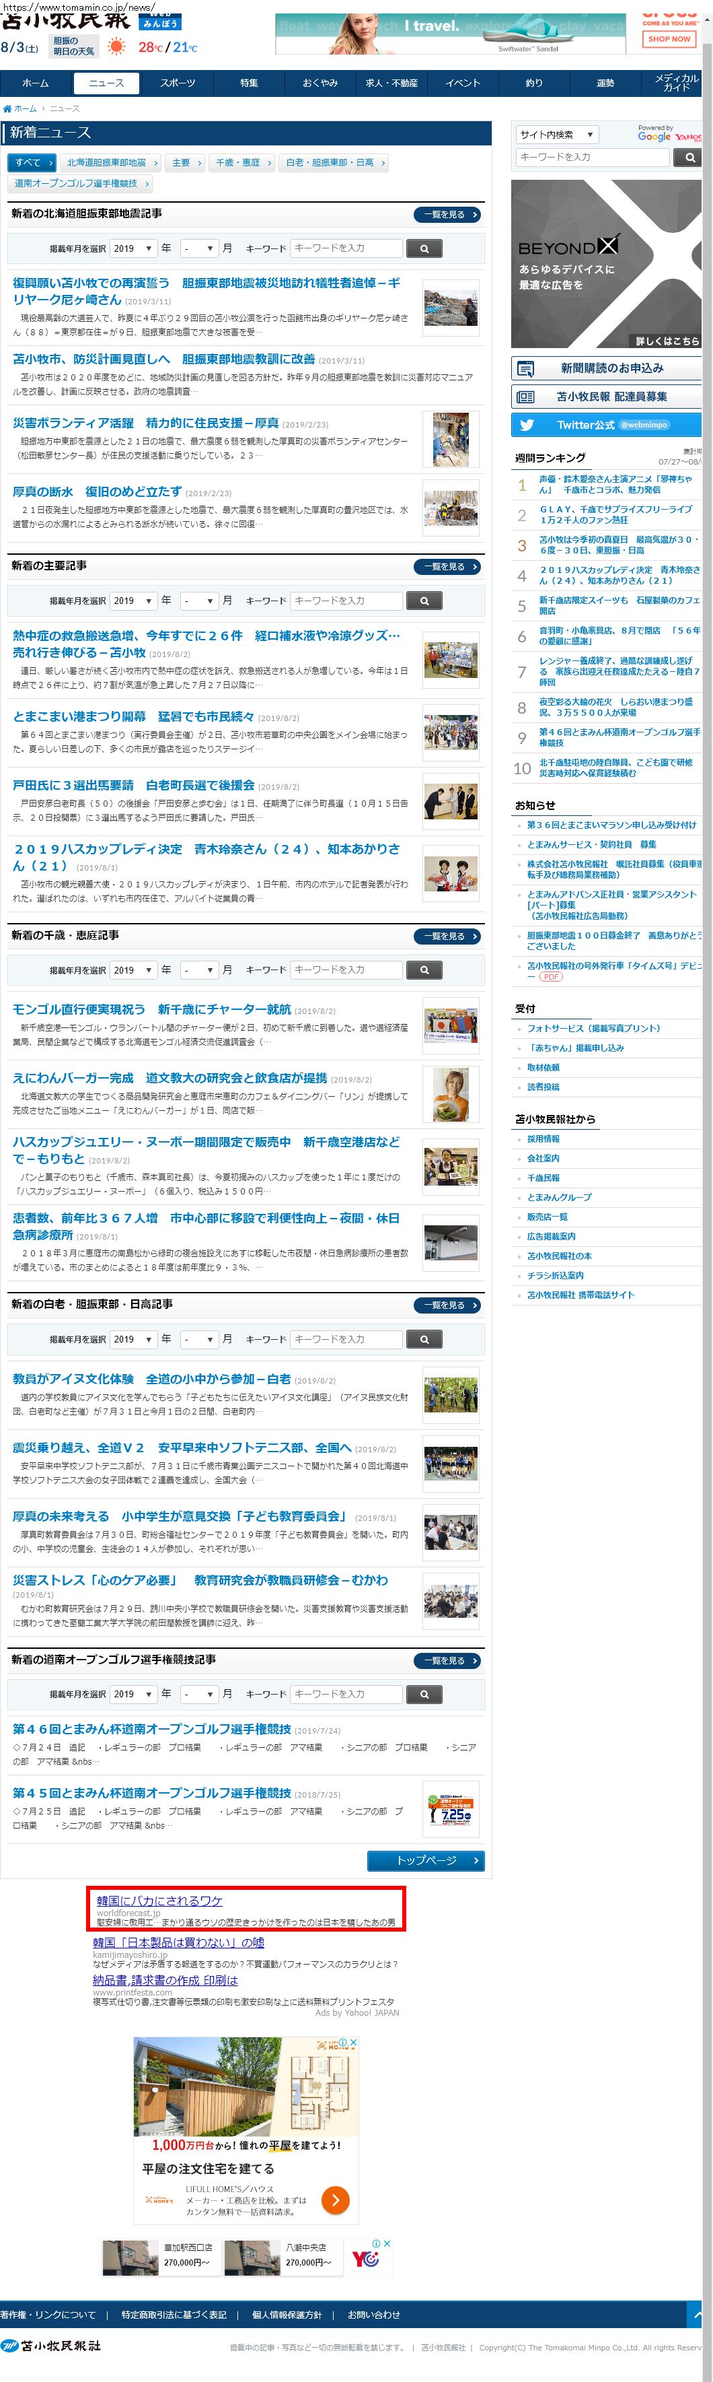
Task: Click the home icon in the breadcrumb
Action: click(x=7, y=109)
